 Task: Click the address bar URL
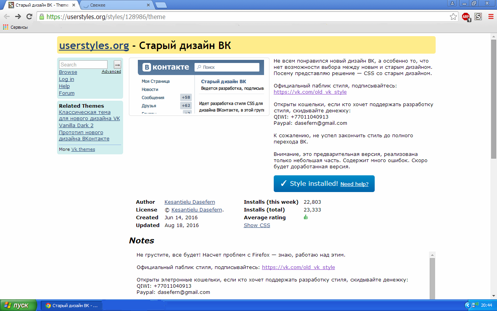tap(106, 17)
